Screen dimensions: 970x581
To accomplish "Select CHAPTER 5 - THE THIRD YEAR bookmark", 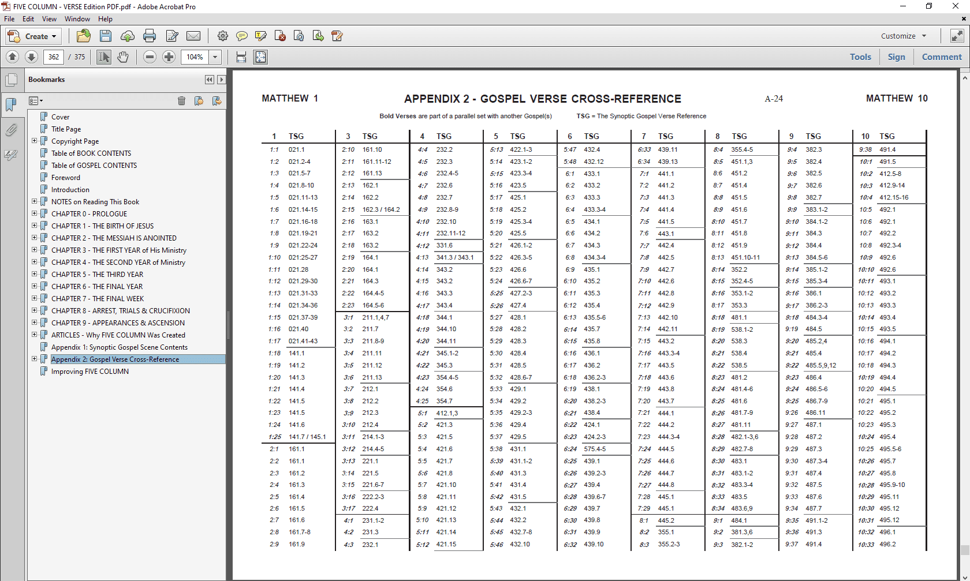I will click(97, 275).
